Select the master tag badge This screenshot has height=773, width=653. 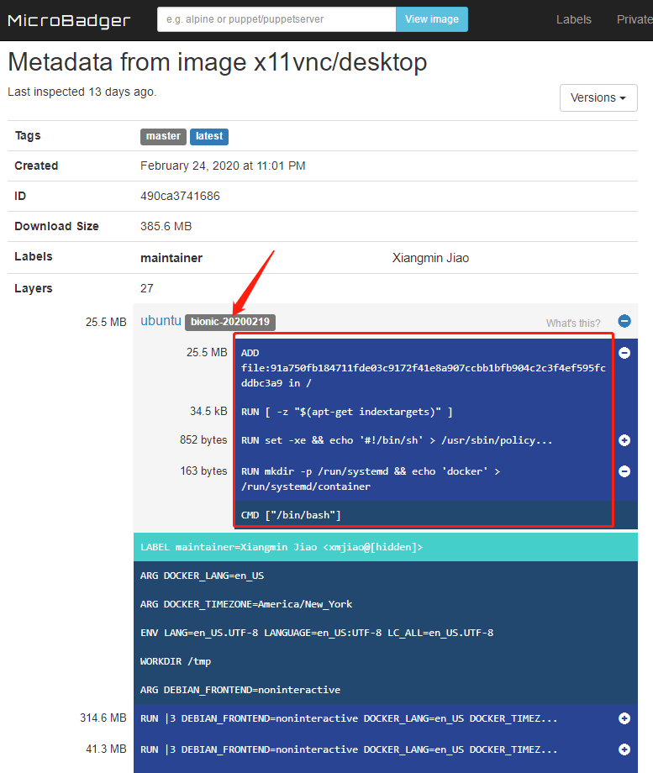(x=163, y=137)
